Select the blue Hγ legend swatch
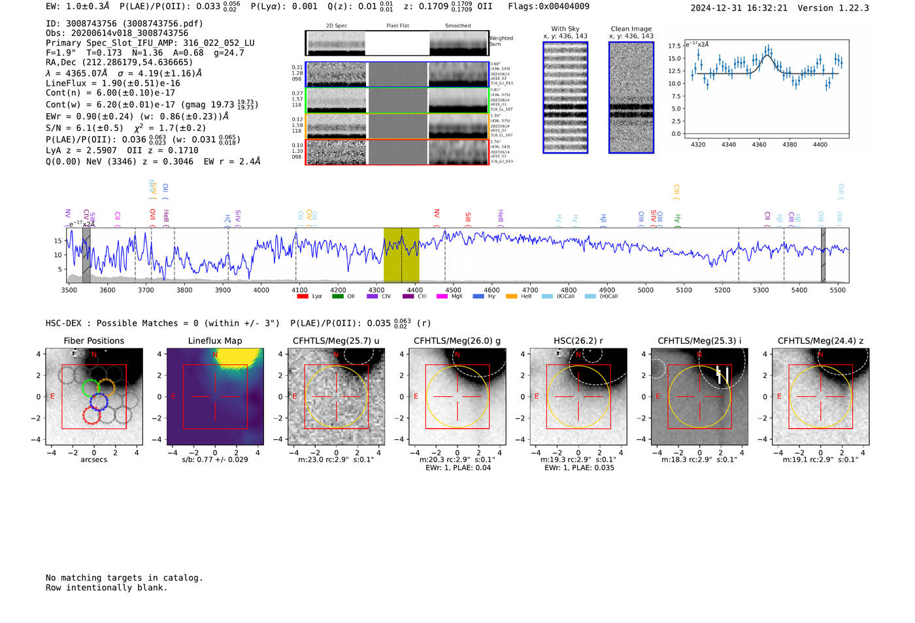915x623 pixels. click(x=478, y=296)
